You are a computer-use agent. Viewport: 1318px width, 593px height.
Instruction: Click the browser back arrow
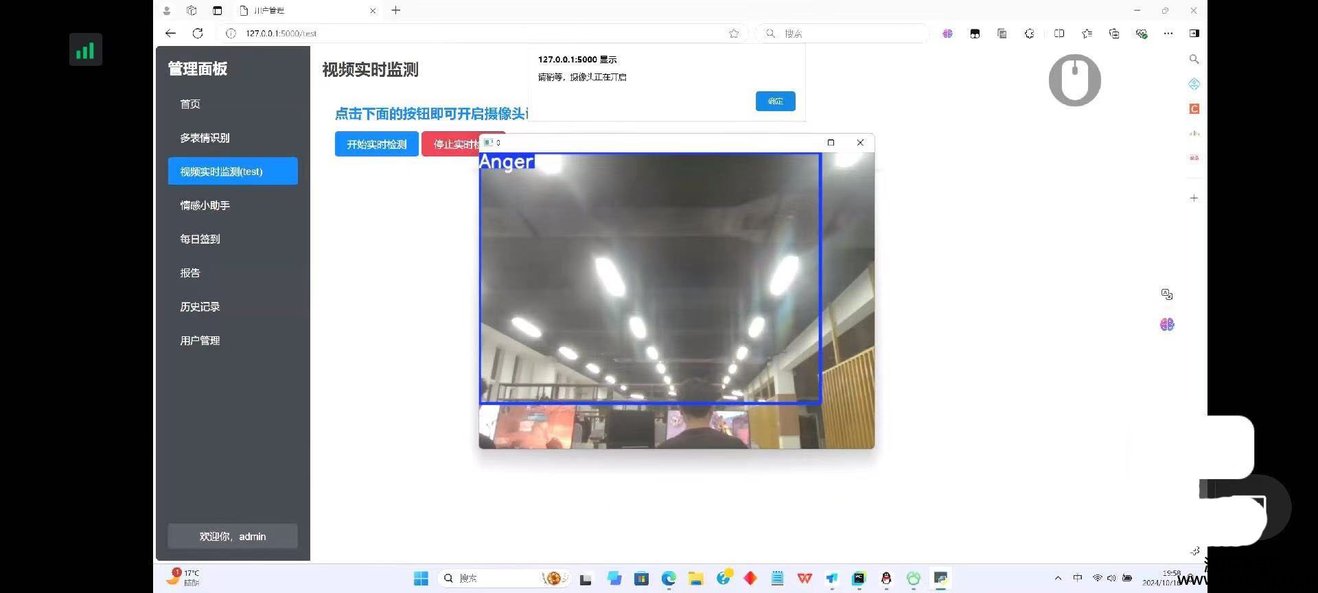[x=170, y=33]
